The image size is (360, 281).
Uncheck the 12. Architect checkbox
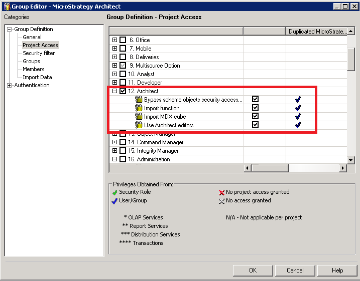123,91
